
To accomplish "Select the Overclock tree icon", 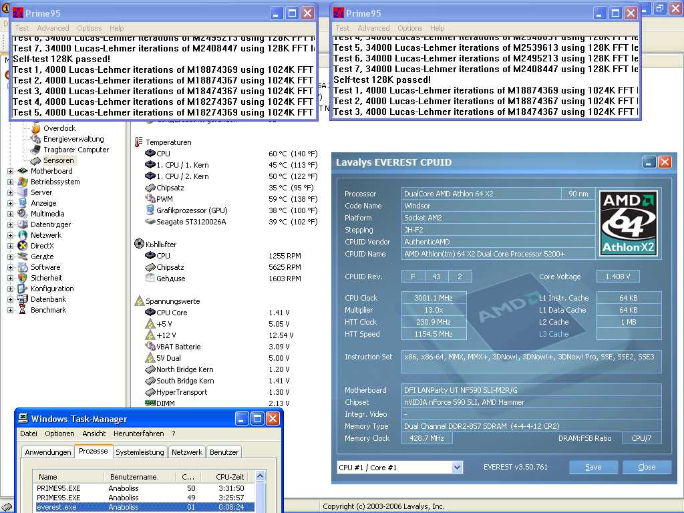I will [36, 128].
